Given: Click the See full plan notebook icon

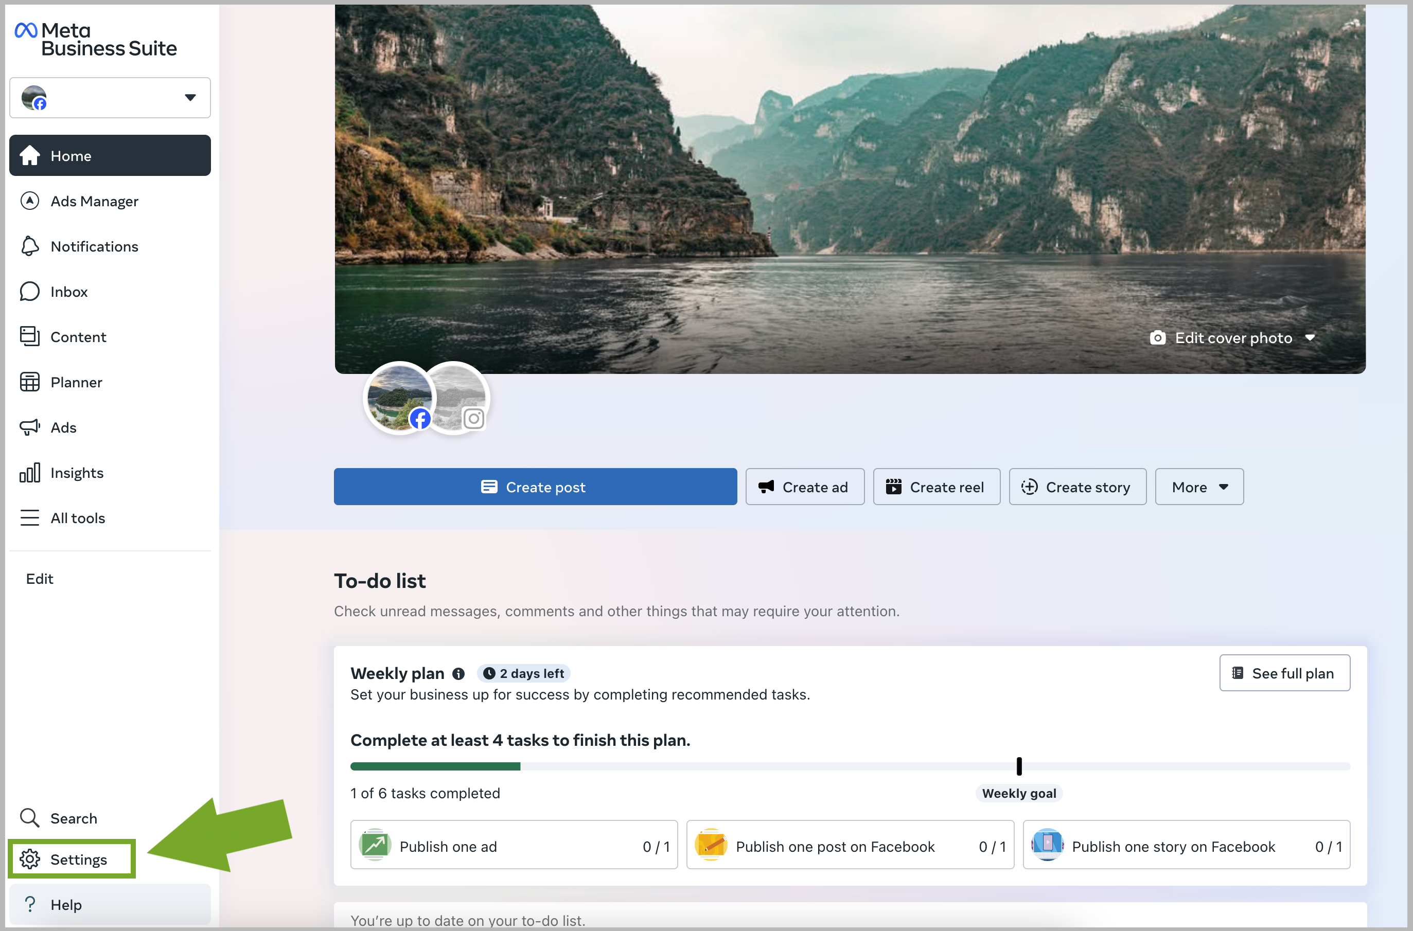Looking at the screenshot, I should pyautogui.click(x=1239, y=673).
